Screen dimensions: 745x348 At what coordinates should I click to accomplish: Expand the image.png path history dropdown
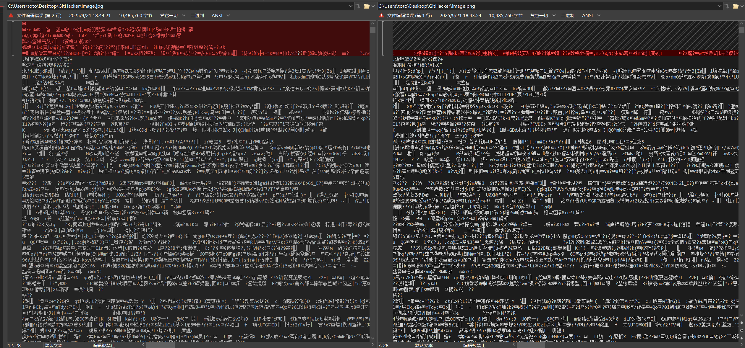click(719, 6)
